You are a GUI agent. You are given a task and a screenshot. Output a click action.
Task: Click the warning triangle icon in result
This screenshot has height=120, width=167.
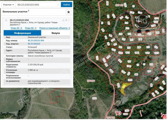tap(63, 20)
